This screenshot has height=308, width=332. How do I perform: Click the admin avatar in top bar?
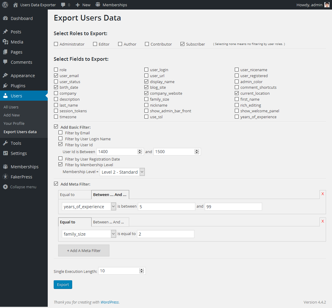[x=327, y=5]
